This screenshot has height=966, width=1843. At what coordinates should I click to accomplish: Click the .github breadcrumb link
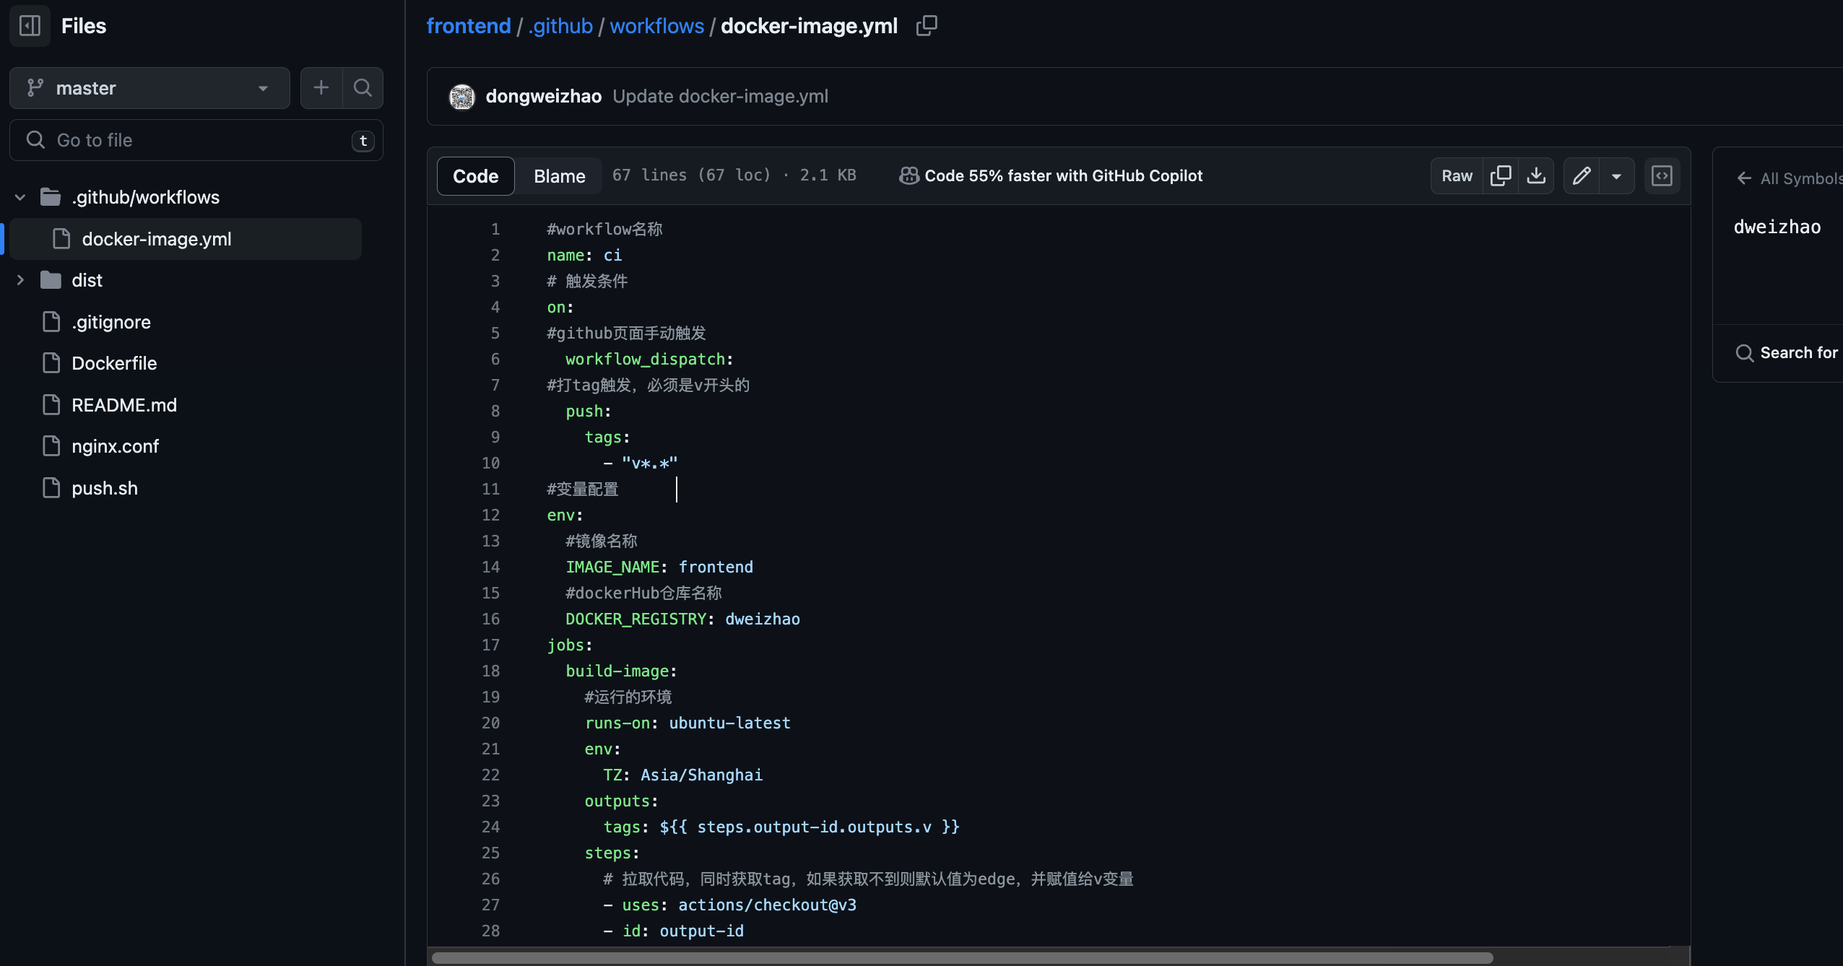coord(557,25)
